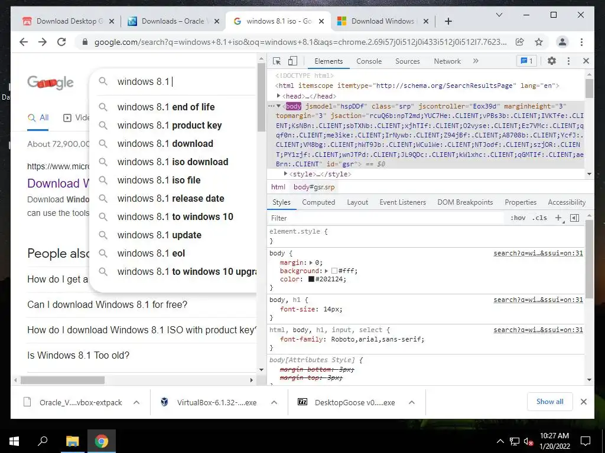Bookmark this page with the star icon
Viewport: 605px width, 453px height.
pos(539,42)
